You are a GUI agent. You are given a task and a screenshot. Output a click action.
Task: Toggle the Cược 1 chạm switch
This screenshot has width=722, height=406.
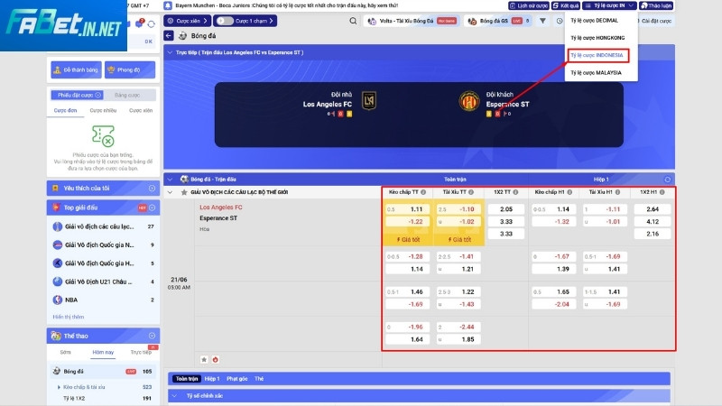[225, 21]
